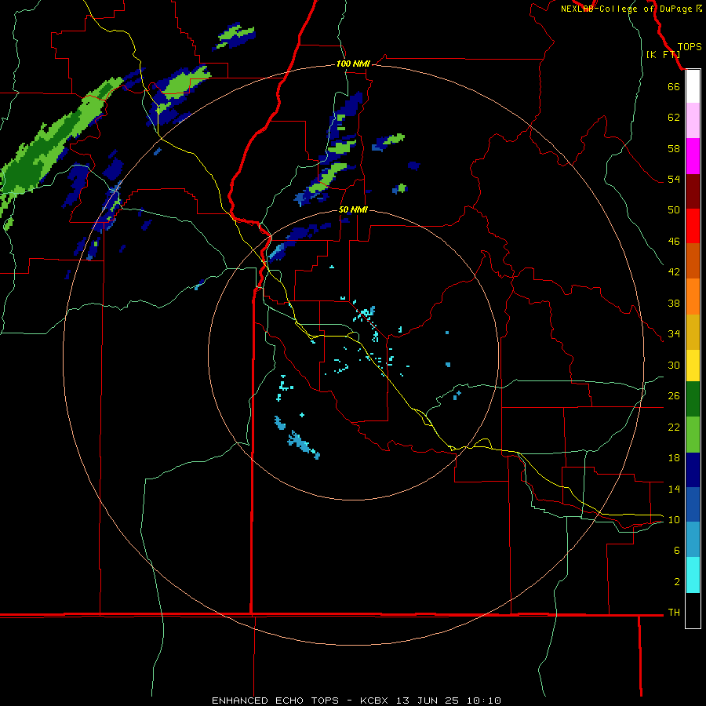This screenshot has height=706, width=706.
Task: Click the dark green 30 kft legend swatch
Action: pyautogui.click(x=693, y=399)
